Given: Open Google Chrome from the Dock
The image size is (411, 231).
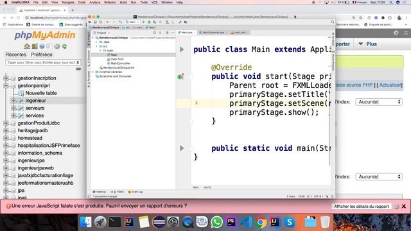Looking at the screenshot, I should (x=260, y=222).
